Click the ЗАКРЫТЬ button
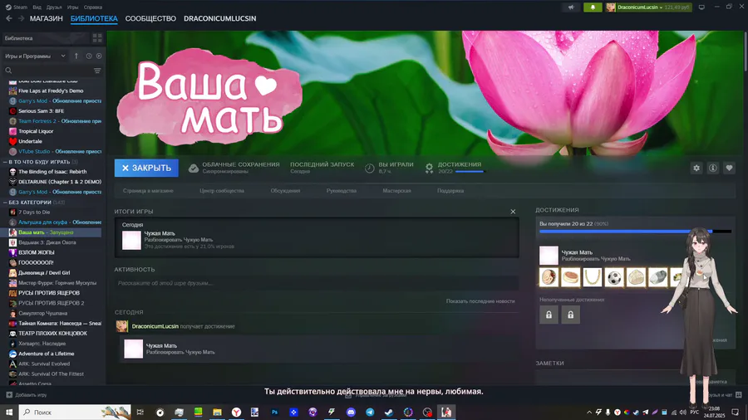 pyautogui.click(x=146, y=168)
